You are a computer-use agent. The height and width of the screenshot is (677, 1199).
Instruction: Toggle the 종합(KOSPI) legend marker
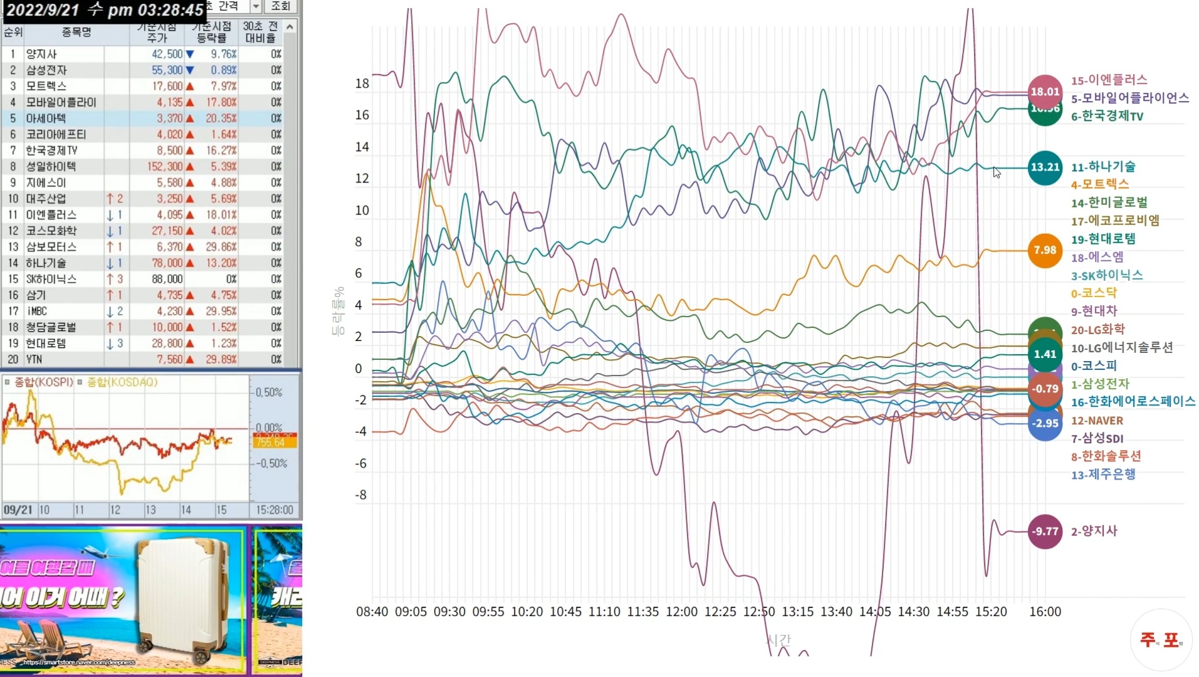(8, 382)
